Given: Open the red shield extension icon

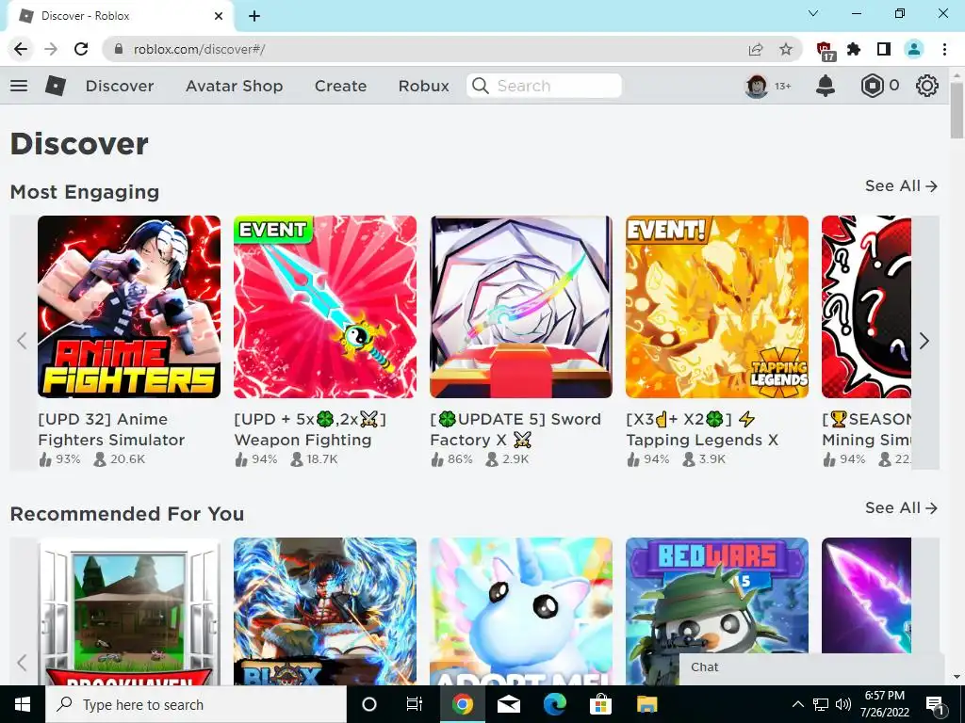Looking at the screenshot, I should click(825, 51).
